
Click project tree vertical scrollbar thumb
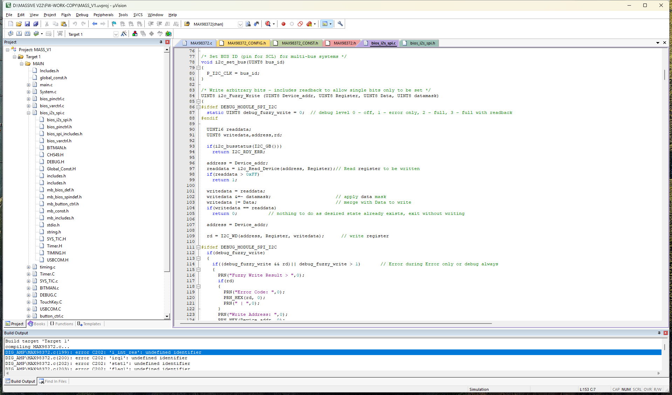(x=167, y=162)
